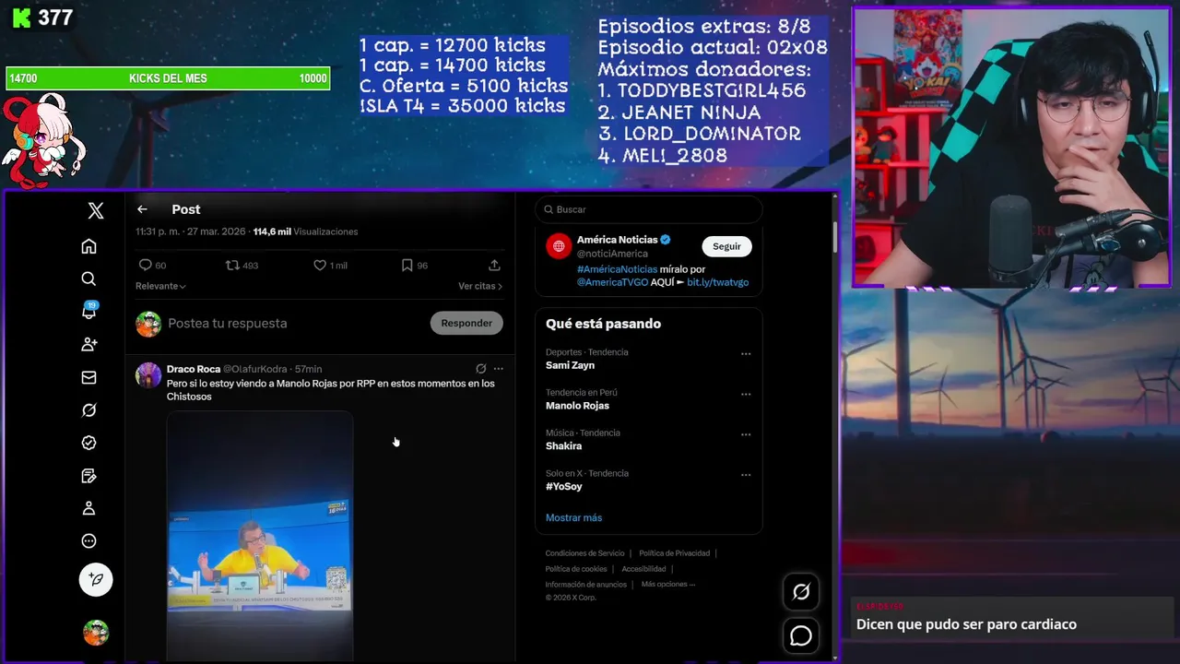Image resolution: width=1180 pixels, height=664 pixels.
Task: Open the Lists or Articles icon in sidebar
Action: pyautogui.click(x=88, y=476)
